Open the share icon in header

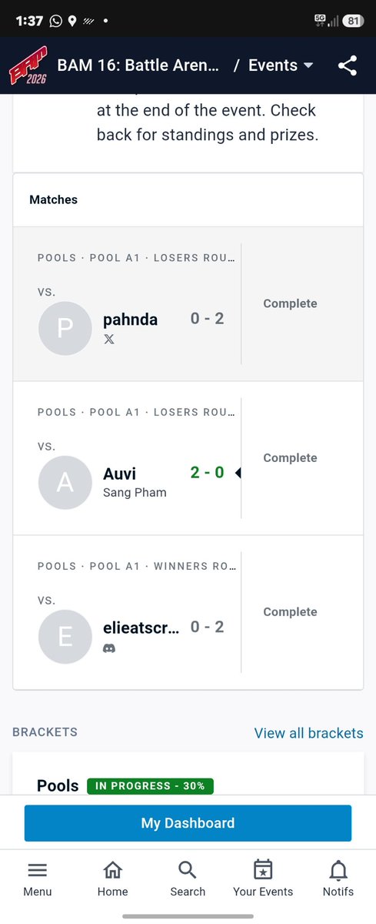[x=348, y=66]
